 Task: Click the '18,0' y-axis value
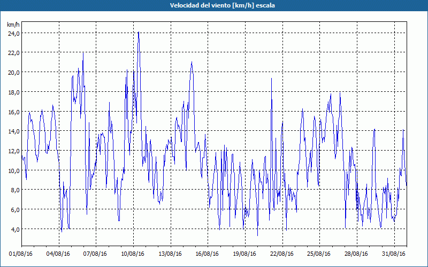coord(14,92)
